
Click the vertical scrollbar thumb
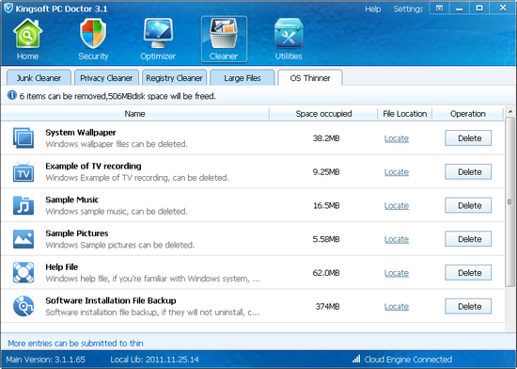pos(510,201)
